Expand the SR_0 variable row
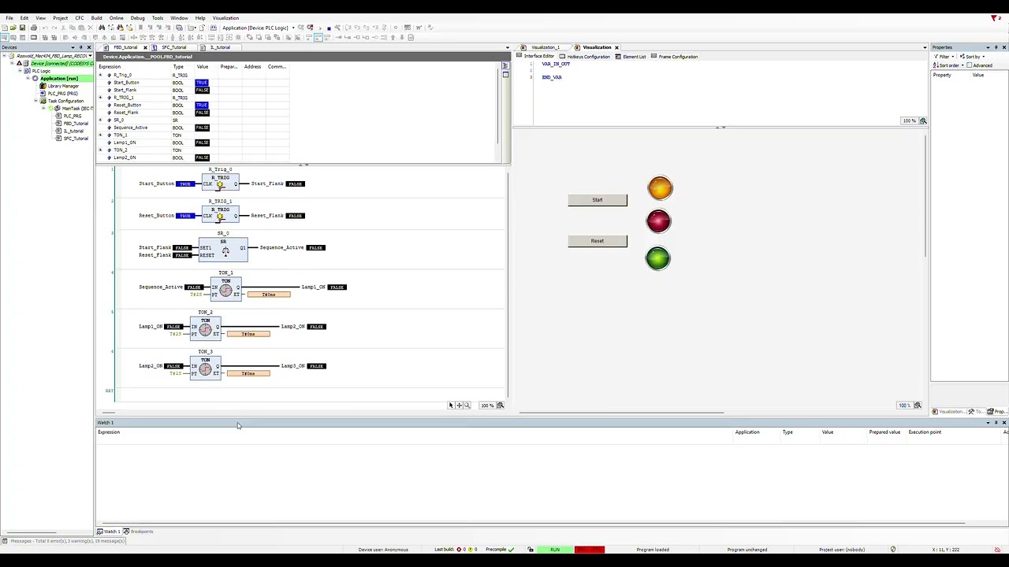Viewport: 1009px width, 567px height. point(100,120)
